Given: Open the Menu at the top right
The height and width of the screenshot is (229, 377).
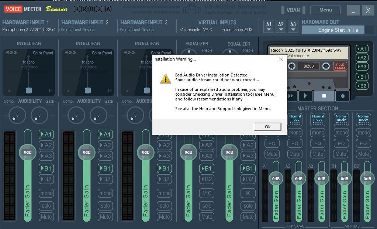Looking at the screenshot, I should (x=325, y=10).
